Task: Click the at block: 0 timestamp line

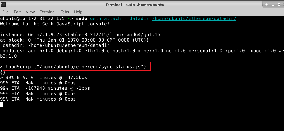Action: 74,40
